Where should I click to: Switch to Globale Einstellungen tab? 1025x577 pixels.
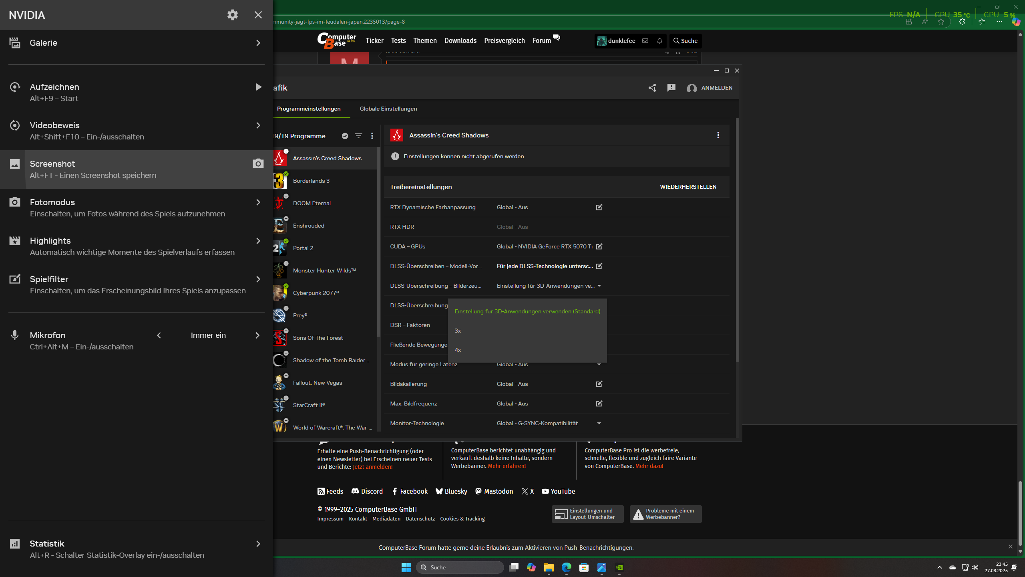[388, 109]
